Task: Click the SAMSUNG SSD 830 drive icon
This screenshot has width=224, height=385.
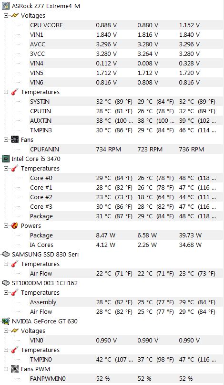Action: click(x=6, y=254)
